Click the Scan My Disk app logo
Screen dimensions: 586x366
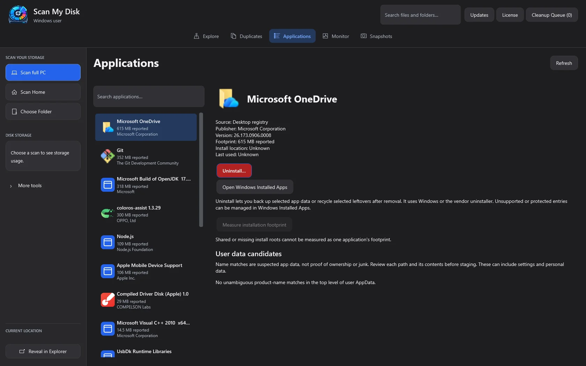point(18,15)
